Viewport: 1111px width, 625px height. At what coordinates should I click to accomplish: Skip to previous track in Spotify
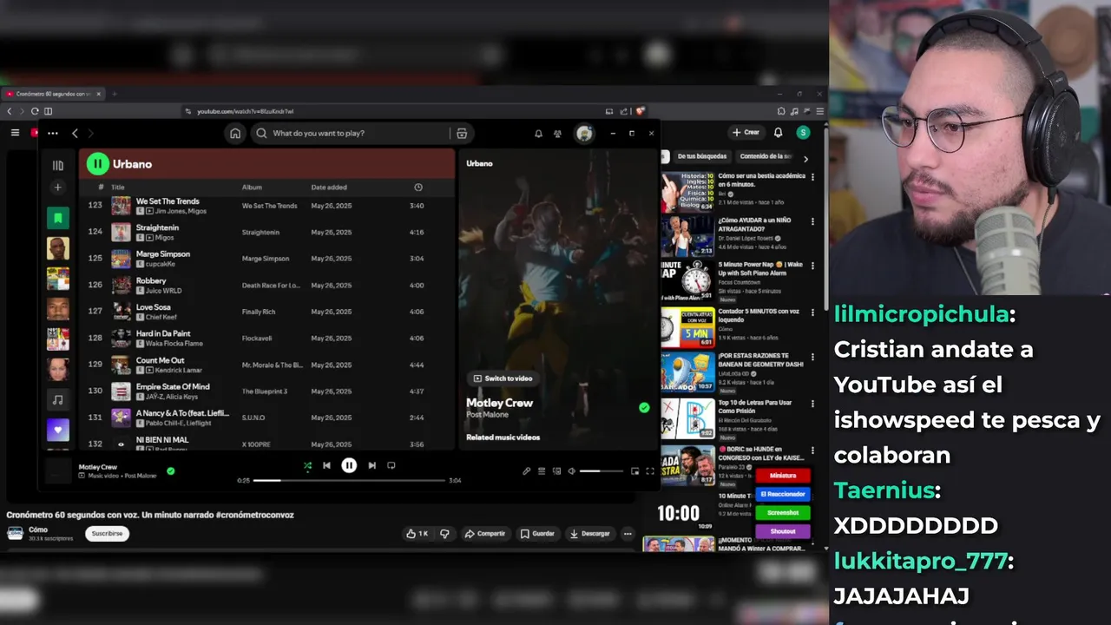(x=326, y=465)
